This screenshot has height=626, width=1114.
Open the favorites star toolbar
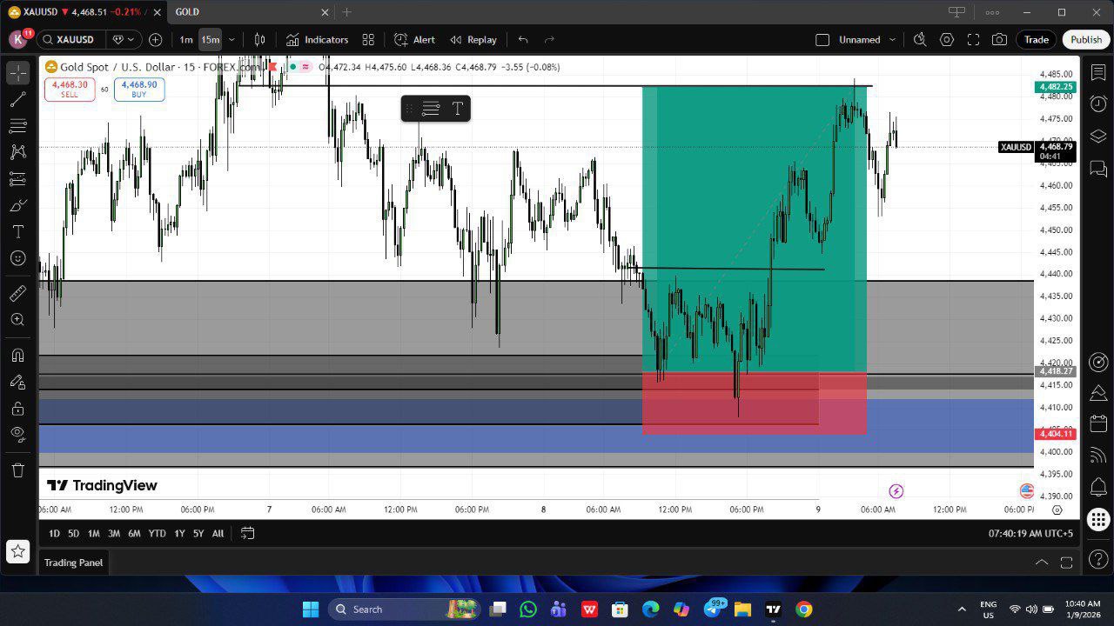coord(17,551)
